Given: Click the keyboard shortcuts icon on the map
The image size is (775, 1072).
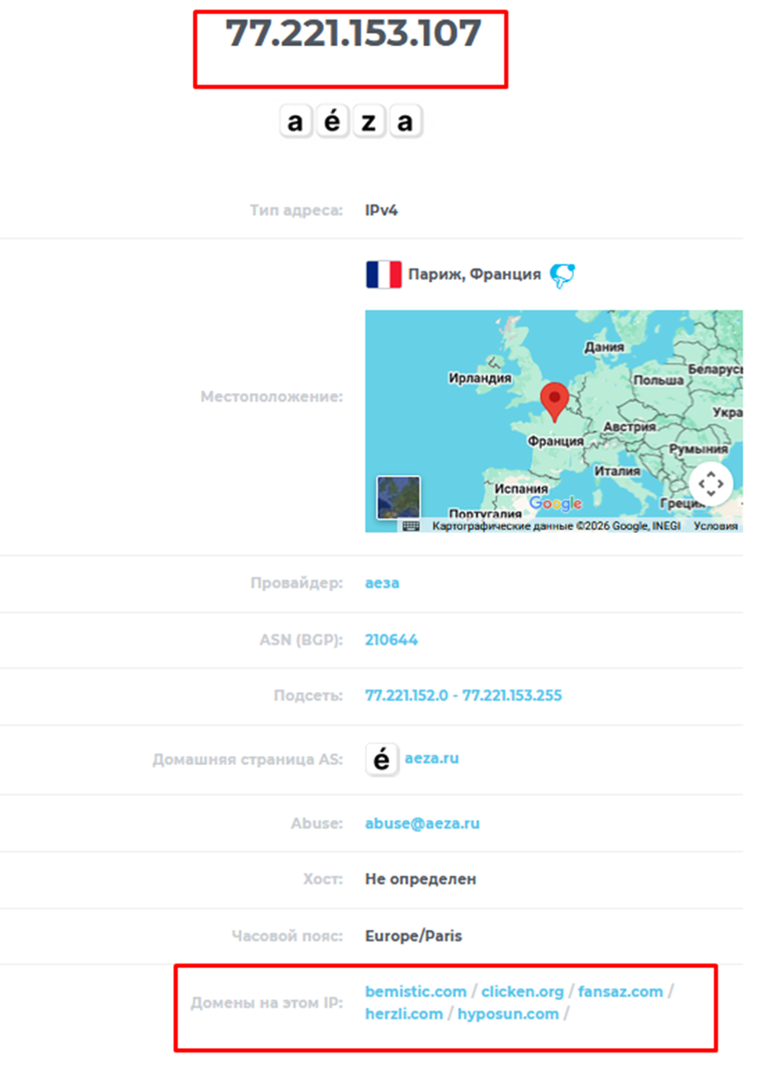Looking at the screenshot, I should [x=411, y=526].
